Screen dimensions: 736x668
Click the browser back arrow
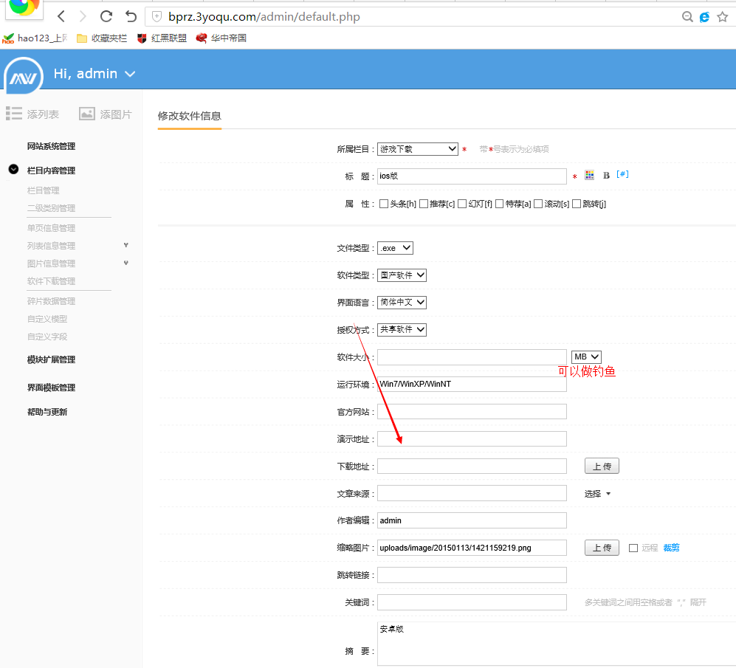(x=61, y=16)
